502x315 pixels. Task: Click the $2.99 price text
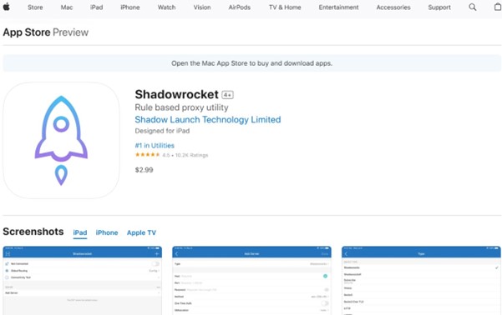point(144,170)
